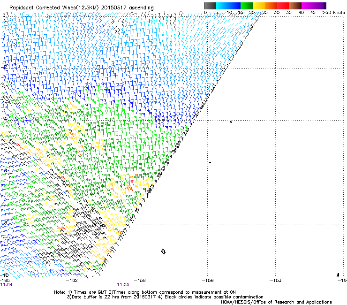Click the latitude label '-6'
The height and width of the screenshot is (305, 347).
click(x=4, y=171)
